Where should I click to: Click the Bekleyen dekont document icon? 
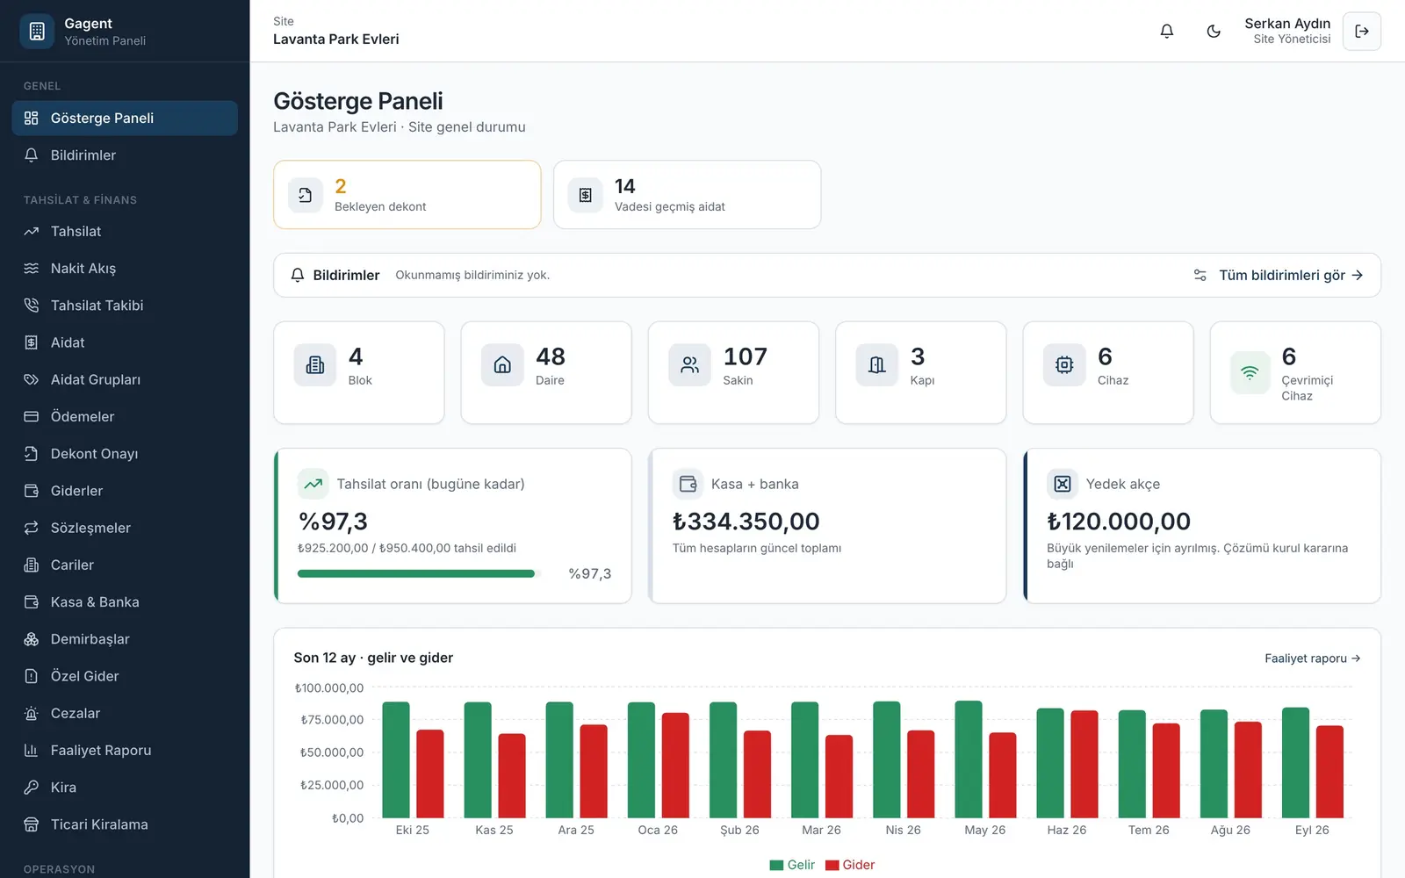pos(305,195)
